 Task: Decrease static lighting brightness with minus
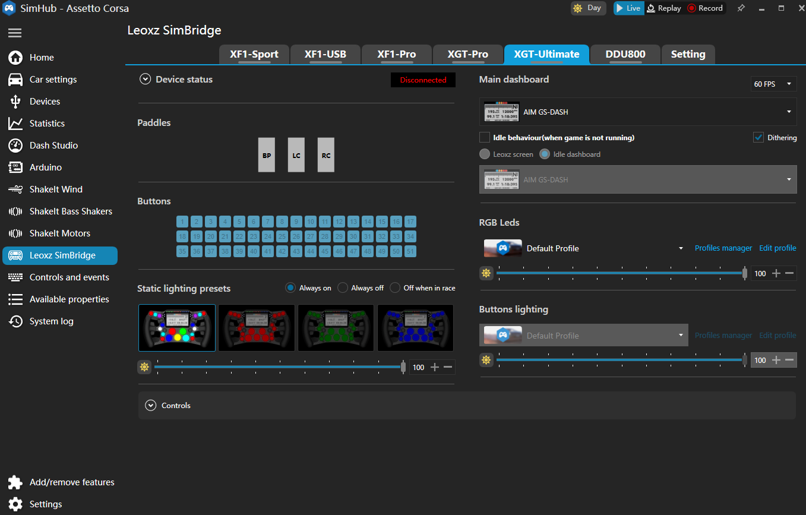click(x=448, y=367)
